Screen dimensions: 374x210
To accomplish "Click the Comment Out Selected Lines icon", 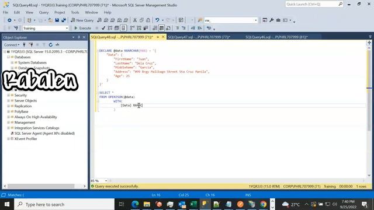I will (x=177, y=28).
